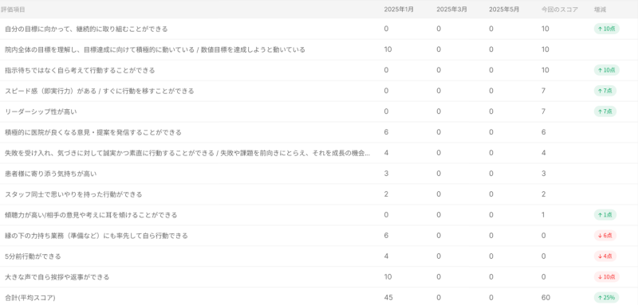This screenshot has height=305, width=638.
Task: Click 今回のスコア value 4 in 失敗を受け入れ row
Action: pos(544,153)
